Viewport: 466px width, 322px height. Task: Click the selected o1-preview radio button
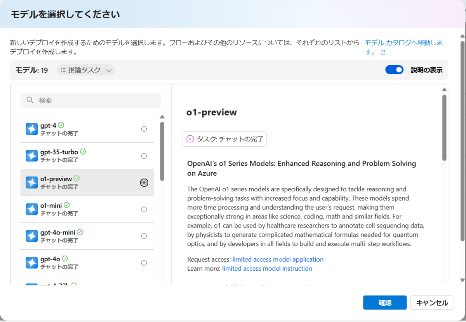coord(144,182)
